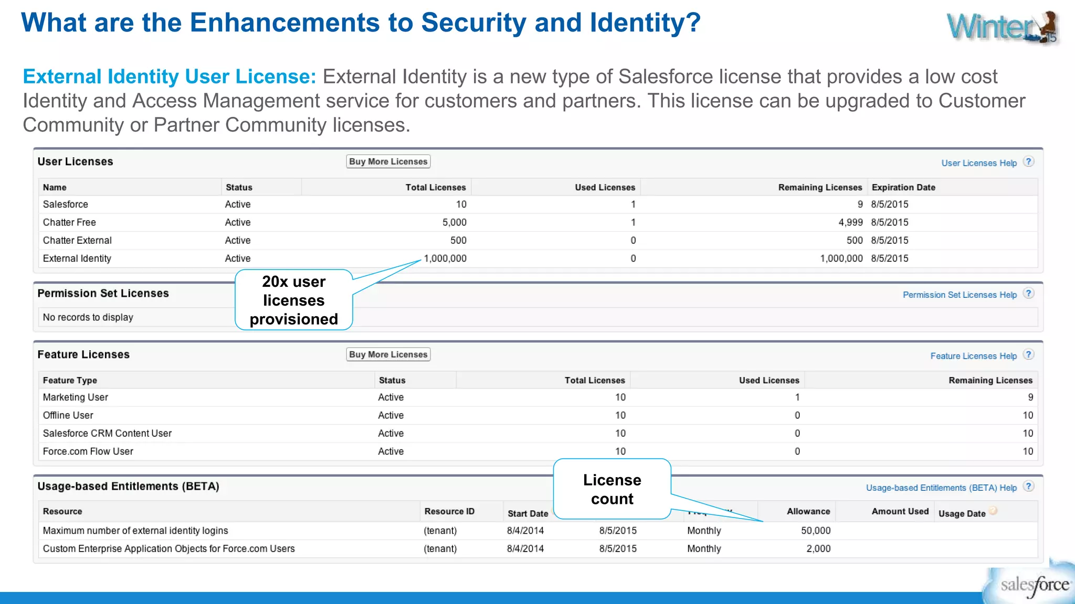Open Usage-based Entitlements (BETA) Help link
This screenshot has height=604, width=1075.
pyautogui.click(x=941, y=488)
